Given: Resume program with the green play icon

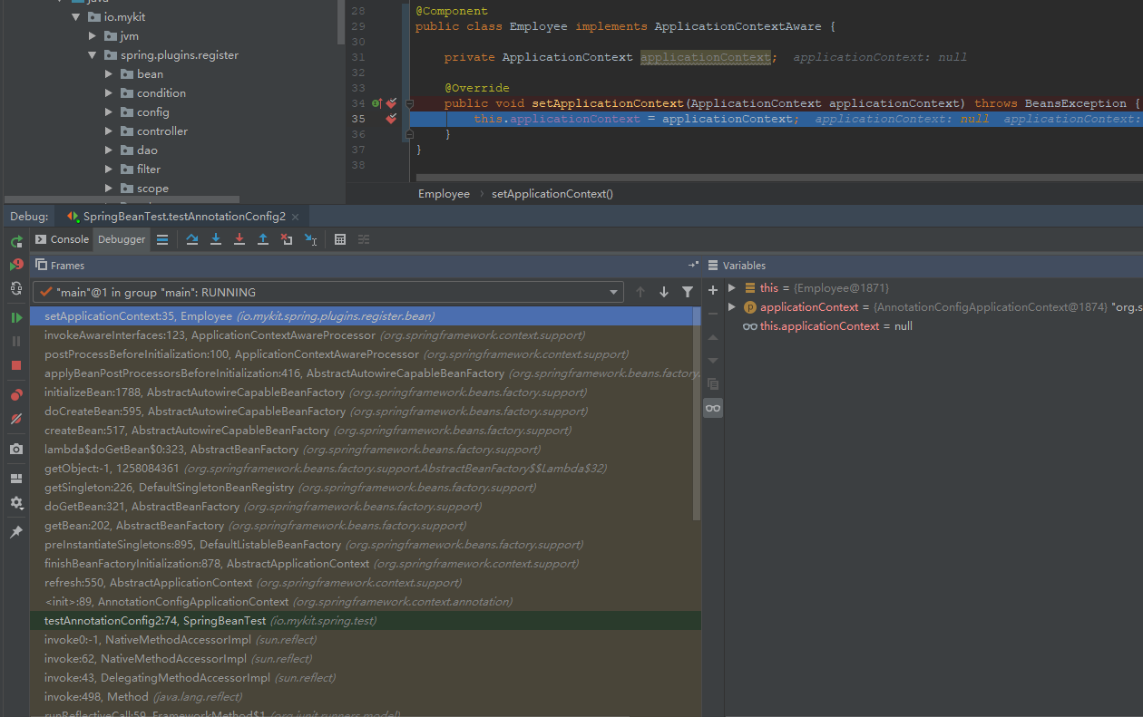Looking at the screenshot, I should click(x=16, y=317).
